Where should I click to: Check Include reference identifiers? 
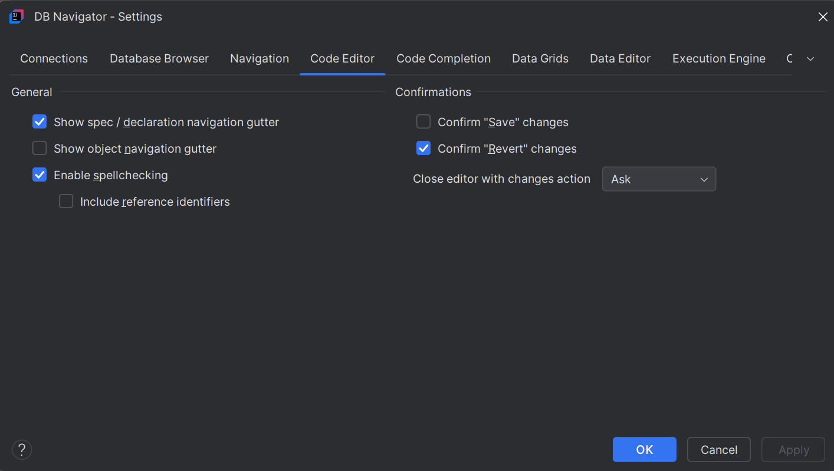click(x=65, y=201)
